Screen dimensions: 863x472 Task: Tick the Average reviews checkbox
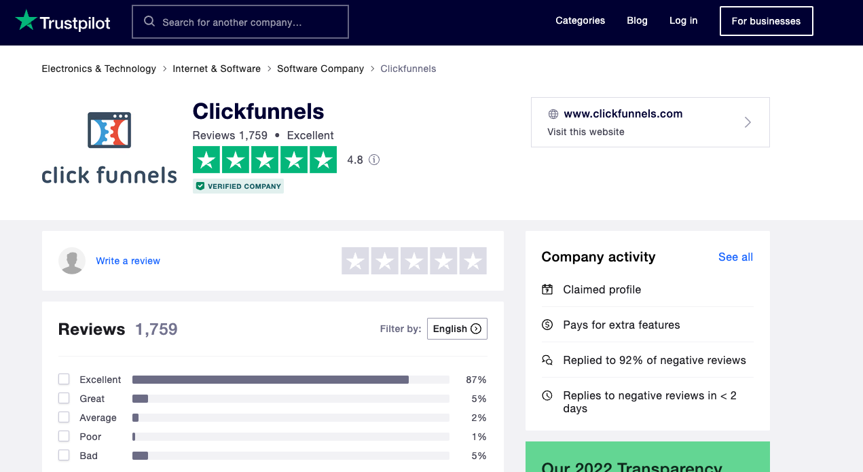point(64,418)
